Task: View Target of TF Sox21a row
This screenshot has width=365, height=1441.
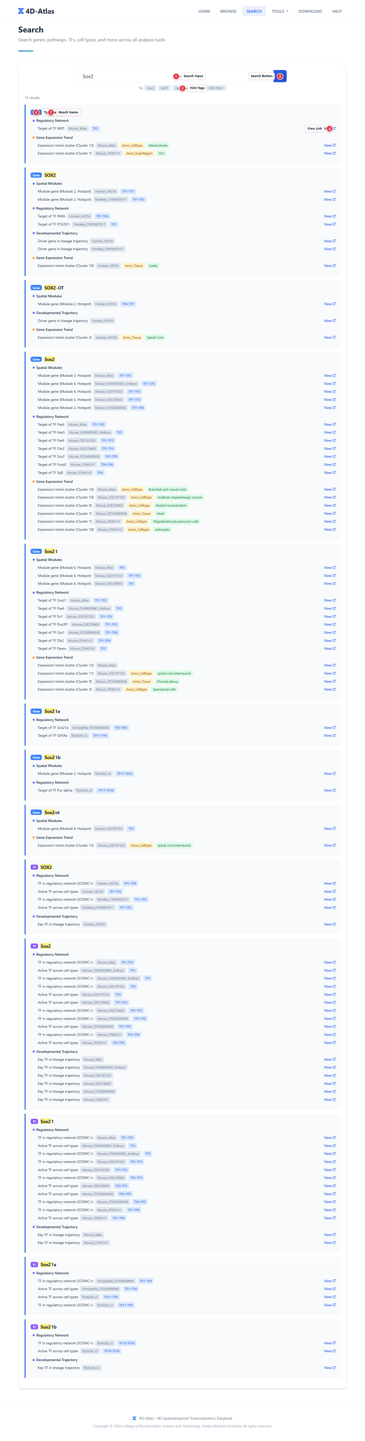Action: [329, 728]
